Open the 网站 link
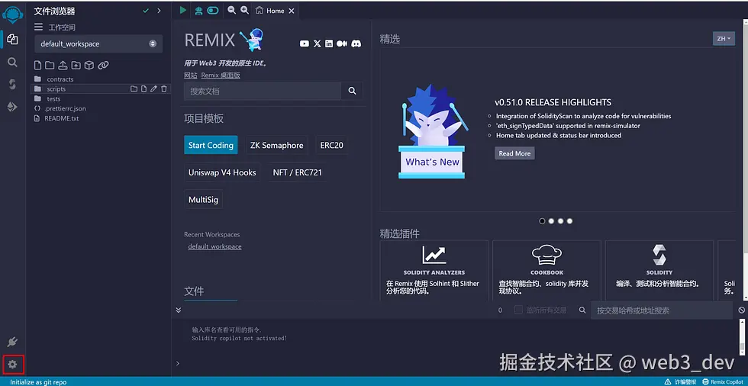The width and height of the screenshot is (748, 386). [x=190, y=76]
